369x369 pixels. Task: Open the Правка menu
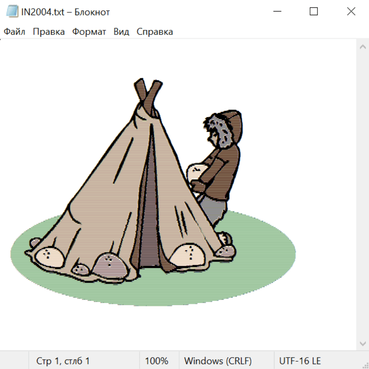pos(49,32)
